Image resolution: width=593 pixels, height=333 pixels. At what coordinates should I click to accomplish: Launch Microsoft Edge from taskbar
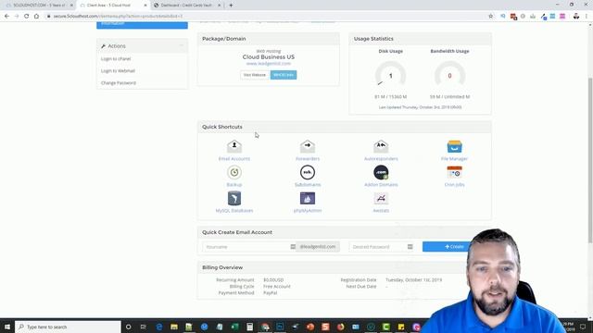pyautogui.click(x=158, y=327)
